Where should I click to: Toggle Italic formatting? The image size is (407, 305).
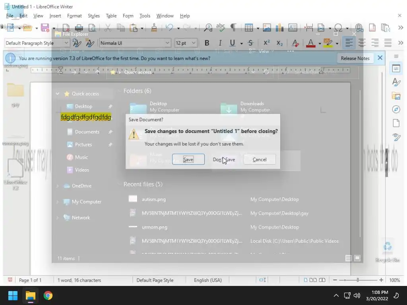pos(220,43)
